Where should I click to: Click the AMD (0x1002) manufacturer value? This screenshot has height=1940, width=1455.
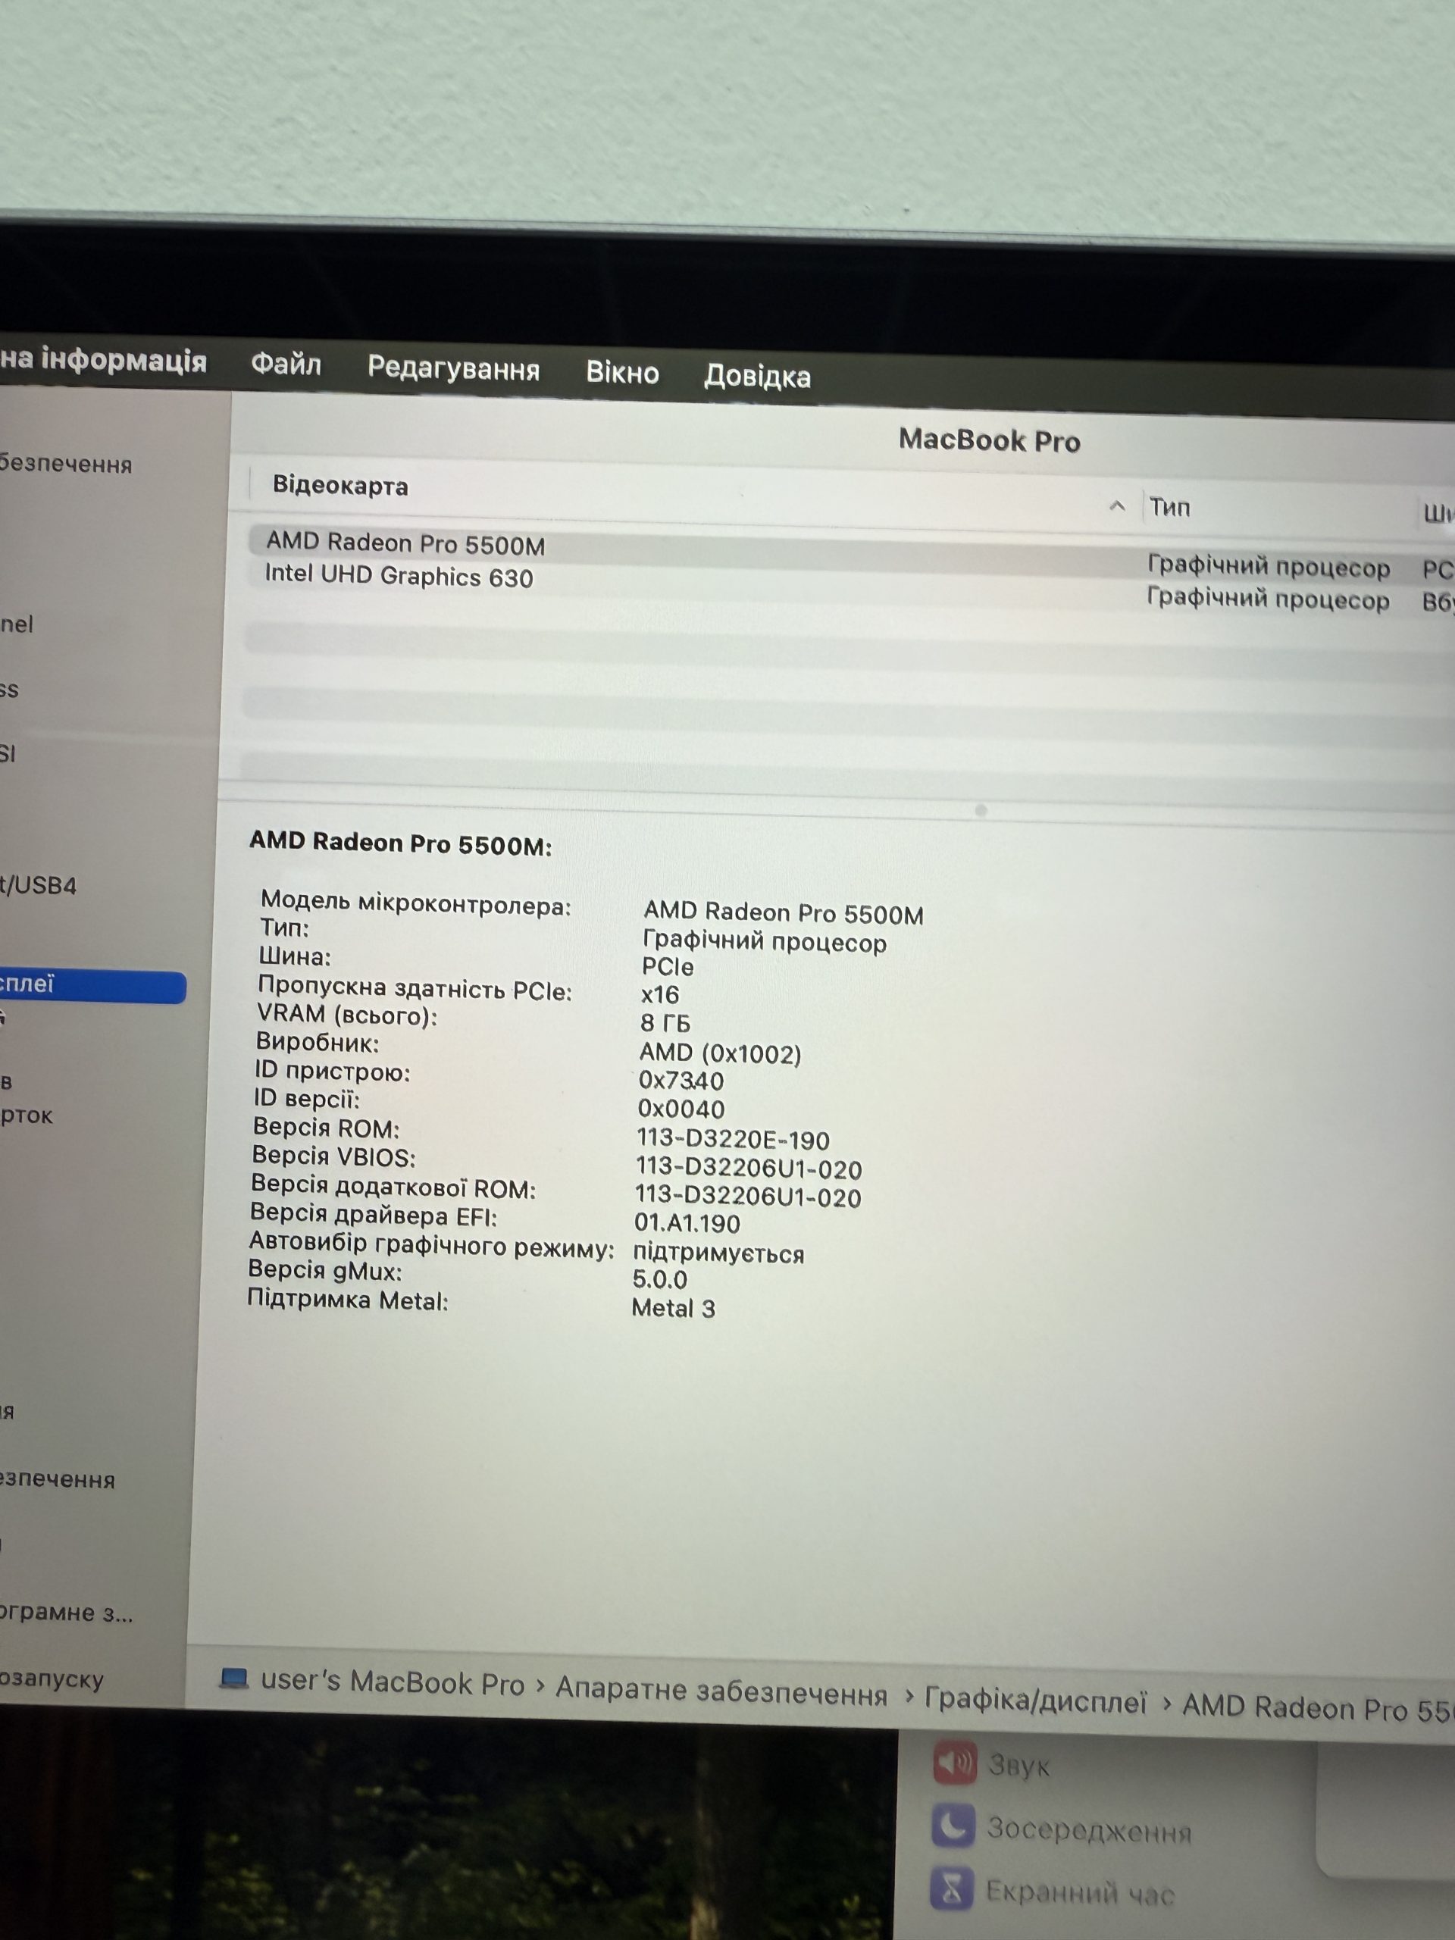(720, 1053)
